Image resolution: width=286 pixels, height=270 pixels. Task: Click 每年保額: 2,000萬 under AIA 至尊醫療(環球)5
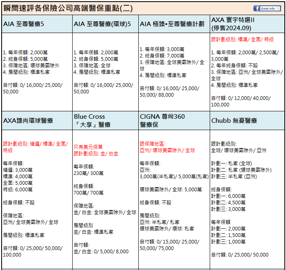[96, 53]
